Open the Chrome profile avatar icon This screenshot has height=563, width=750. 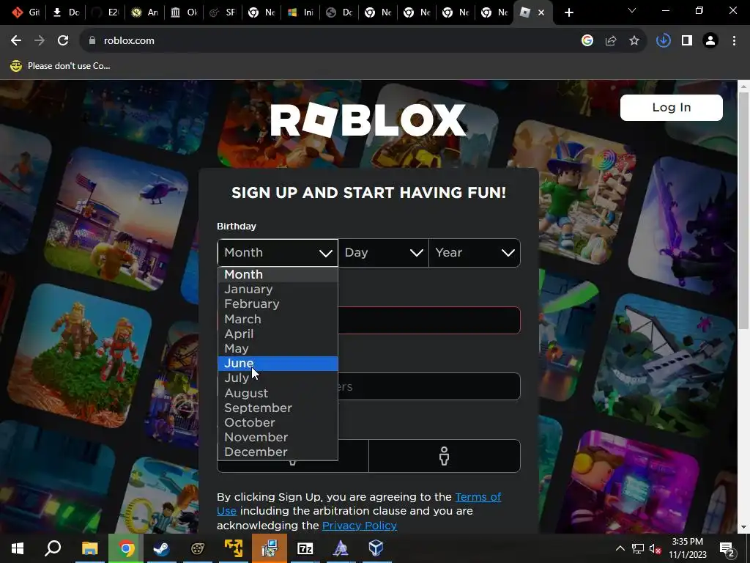pos(710,41)
